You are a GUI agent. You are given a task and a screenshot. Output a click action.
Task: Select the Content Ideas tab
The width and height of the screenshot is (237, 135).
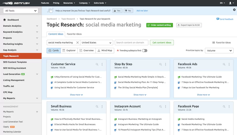(56, 34)
